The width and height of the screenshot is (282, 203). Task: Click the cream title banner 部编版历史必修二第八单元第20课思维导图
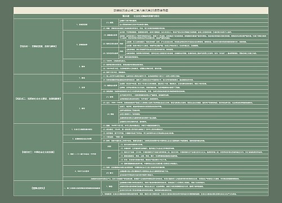(141, 11)
